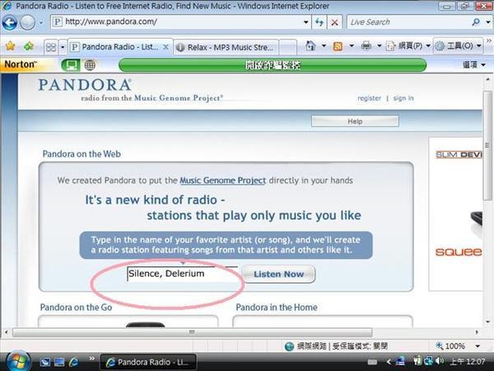Open Favorites Center star icon

tap(10, 46)
